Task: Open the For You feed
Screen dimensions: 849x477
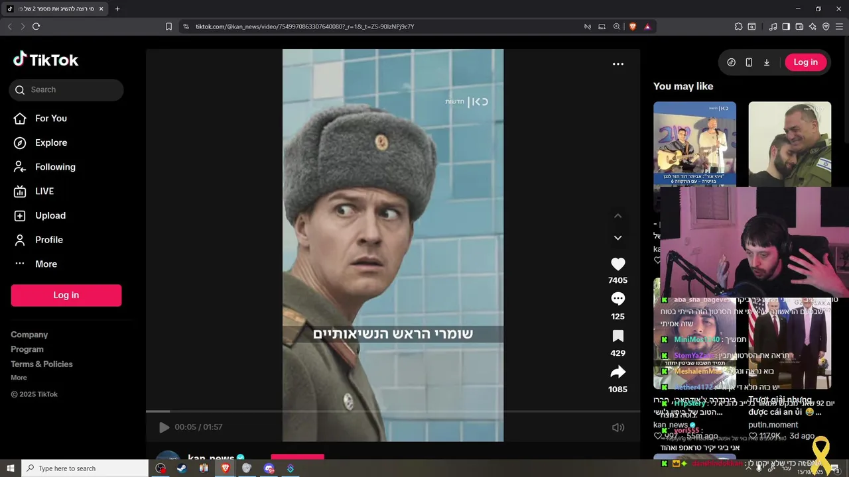Action: (40, 119)
